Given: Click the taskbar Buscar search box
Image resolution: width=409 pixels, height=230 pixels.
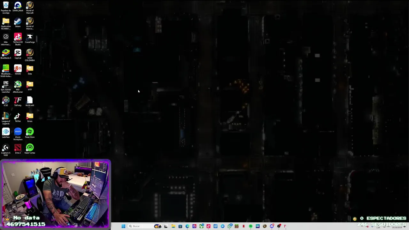Looking at the screenshot, I should coord(145,226).
